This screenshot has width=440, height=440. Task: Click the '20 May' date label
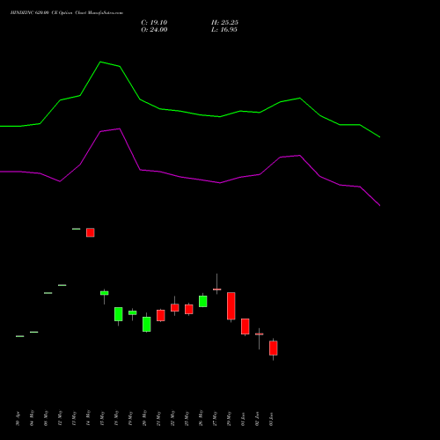pyautogui.click(x=144, y=418)
